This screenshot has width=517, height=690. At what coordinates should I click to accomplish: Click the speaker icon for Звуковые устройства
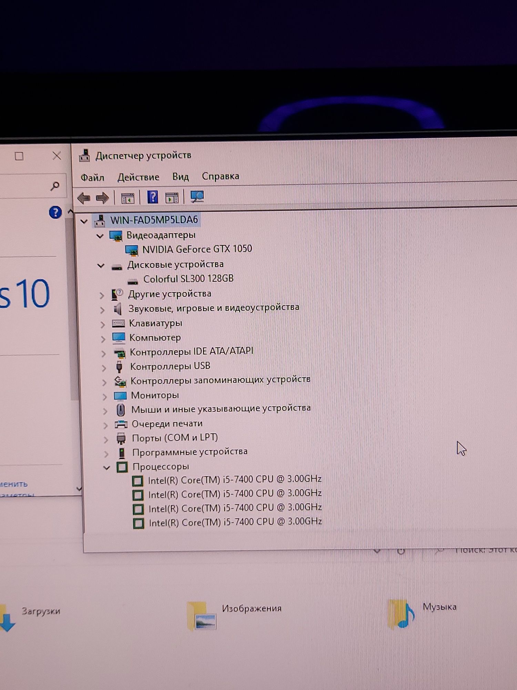pyautogui.click(x=118, y=309)
